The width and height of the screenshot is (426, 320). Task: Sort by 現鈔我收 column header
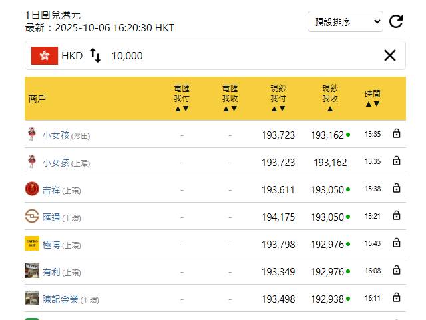(x=330, y=98)
